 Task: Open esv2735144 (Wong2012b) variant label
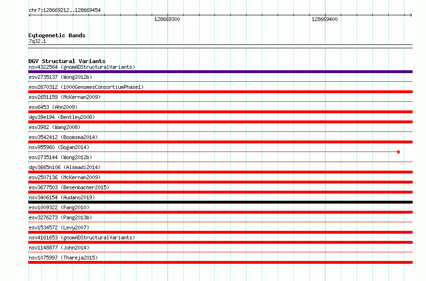click(x=60, y=157)
